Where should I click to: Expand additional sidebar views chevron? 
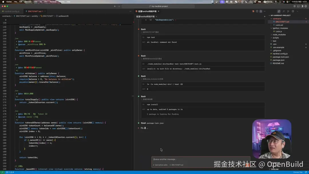[x=297, y=11]
